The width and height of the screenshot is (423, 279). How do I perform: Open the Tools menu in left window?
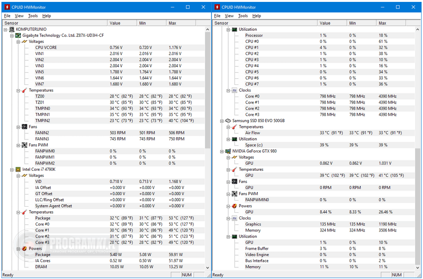[33, 16]
